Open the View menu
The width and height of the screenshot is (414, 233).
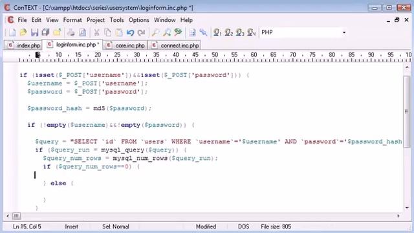click(52, 20)
